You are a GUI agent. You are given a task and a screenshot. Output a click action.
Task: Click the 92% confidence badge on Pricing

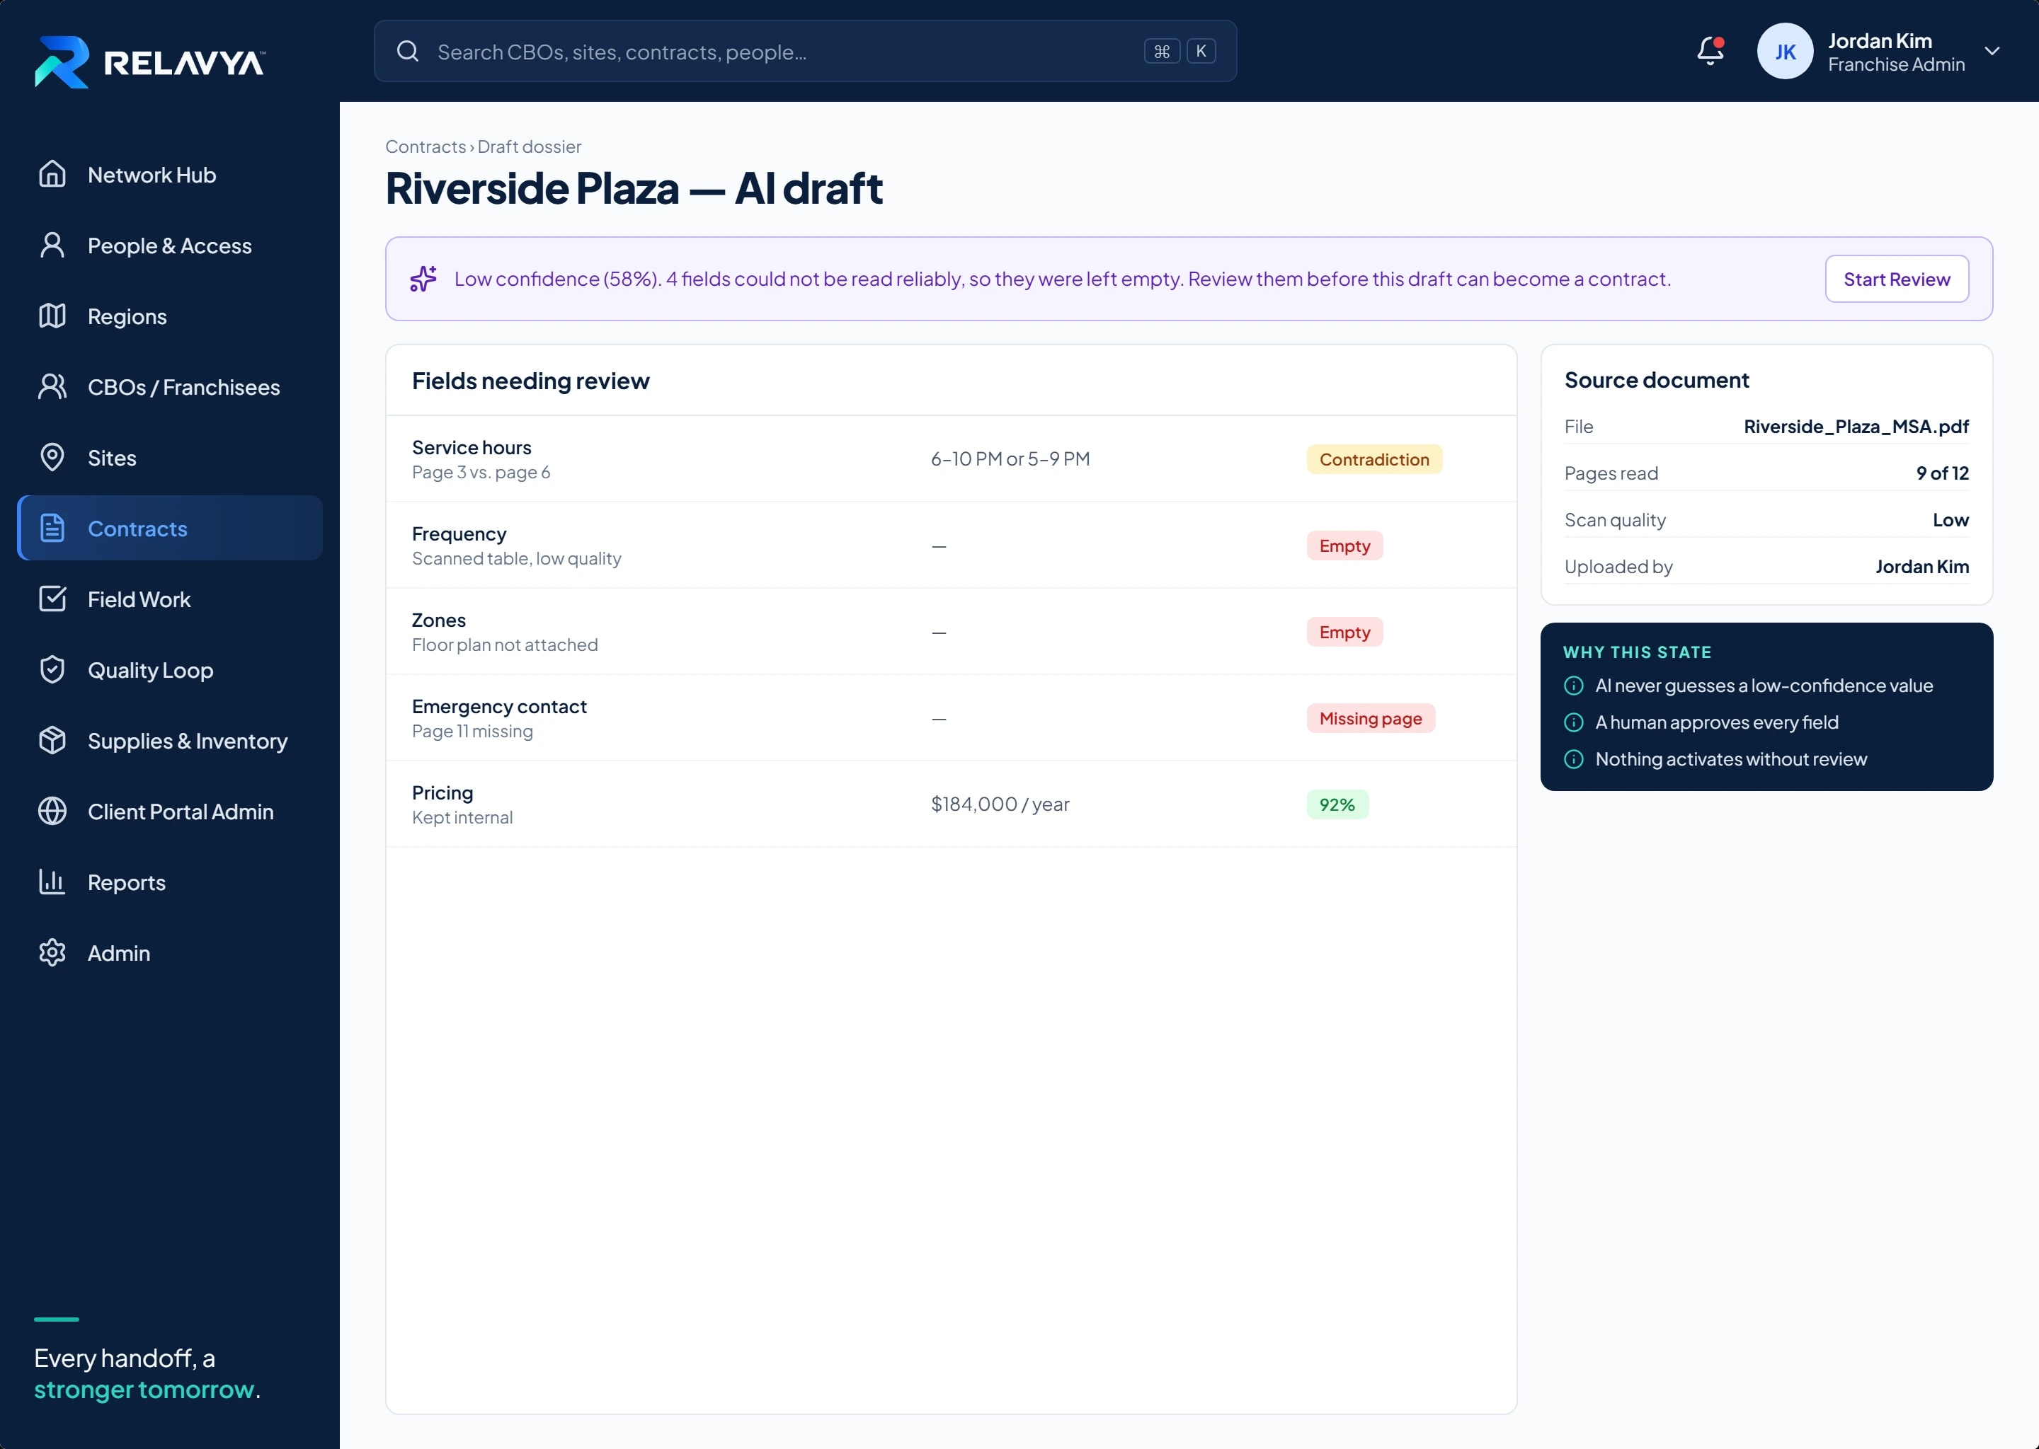tap(1337, 804)
